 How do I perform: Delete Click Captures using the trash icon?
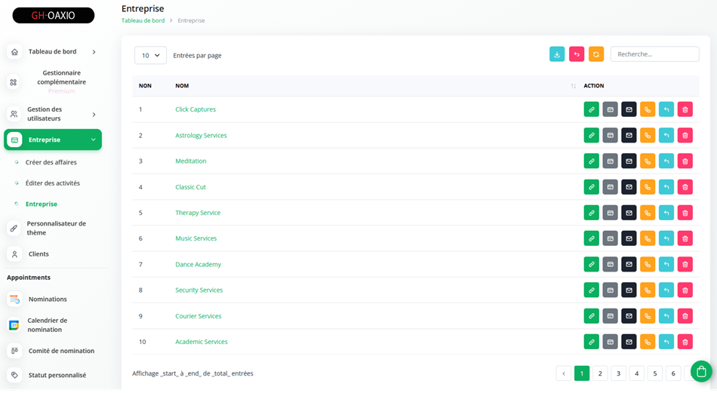pos(685,109)
